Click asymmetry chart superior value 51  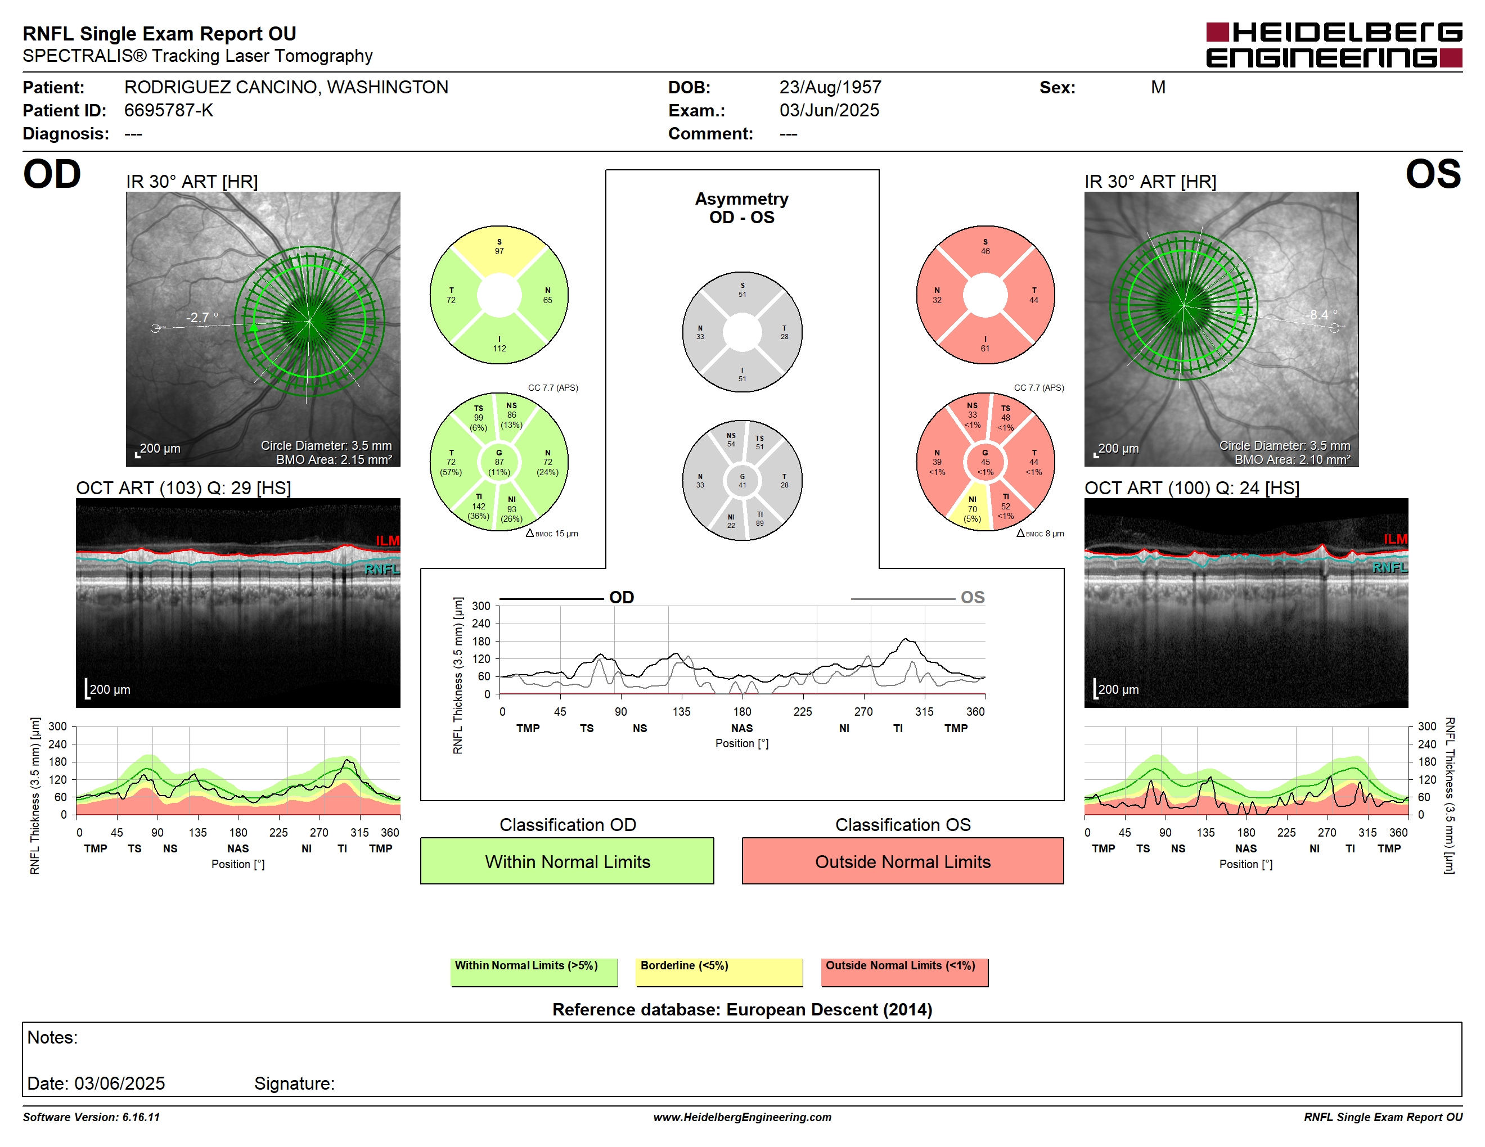742,294
